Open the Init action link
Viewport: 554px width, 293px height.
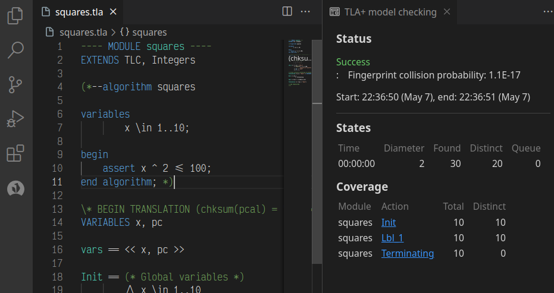[x=389, y=223]
